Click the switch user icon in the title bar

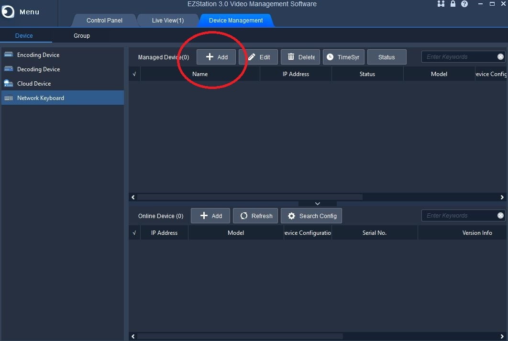coord(440,4)
